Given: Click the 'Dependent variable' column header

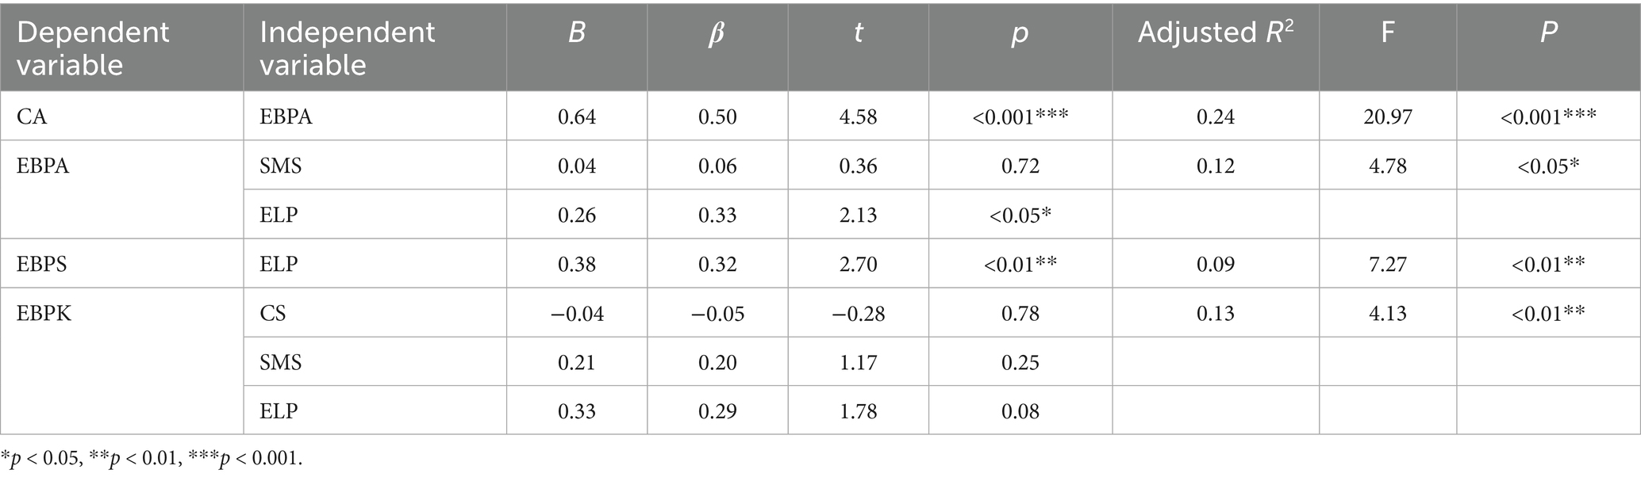Looking at the screenshot, I should pos(94,48).
